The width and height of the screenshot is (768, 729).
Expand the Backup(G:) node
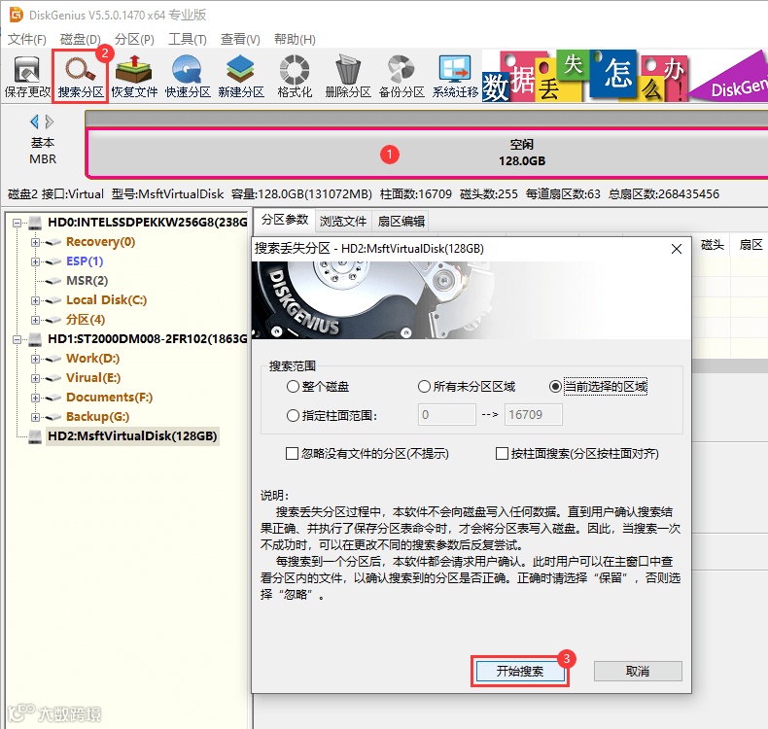[x=35, y=417]
